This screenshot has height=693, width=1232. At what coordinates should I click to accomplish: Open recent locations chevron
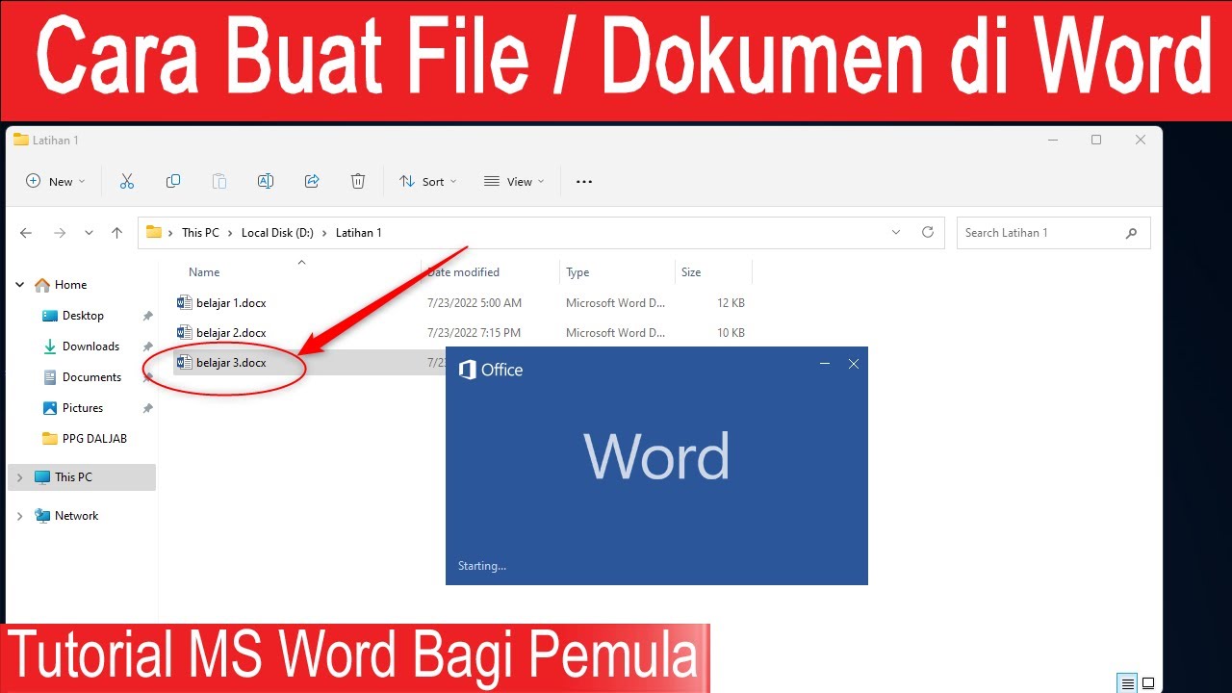pos(90,233)
